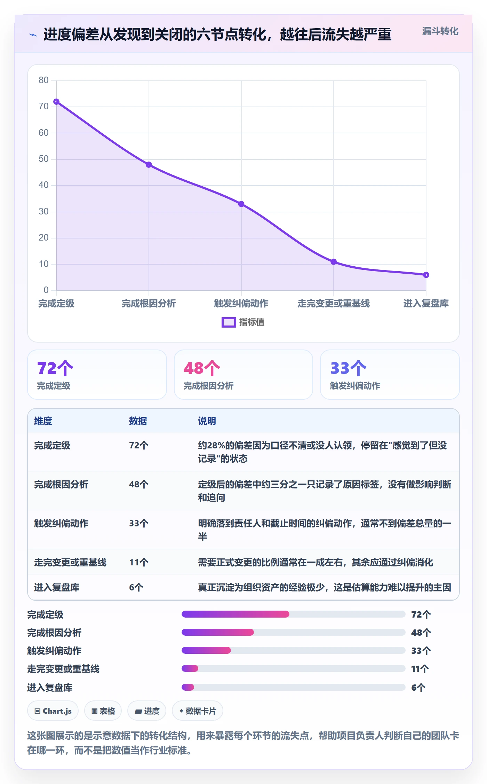Click the lightning bolt icon beside the title
The image size is (487, 784).
click(33, 35)
